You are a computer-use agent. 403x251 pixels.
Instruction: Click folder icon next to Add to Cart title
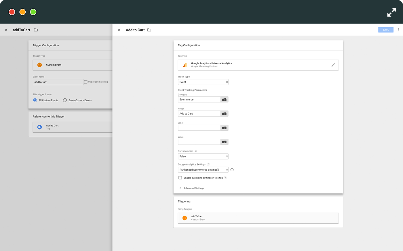coord(149,30)
